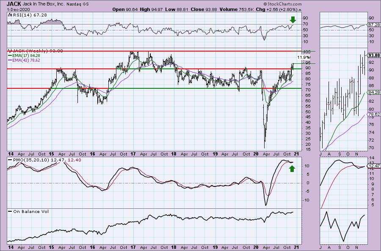381x251 pixels.
Task: Click the Low 88.81 value
Action: pyautogui.click(x=177, y=9)
